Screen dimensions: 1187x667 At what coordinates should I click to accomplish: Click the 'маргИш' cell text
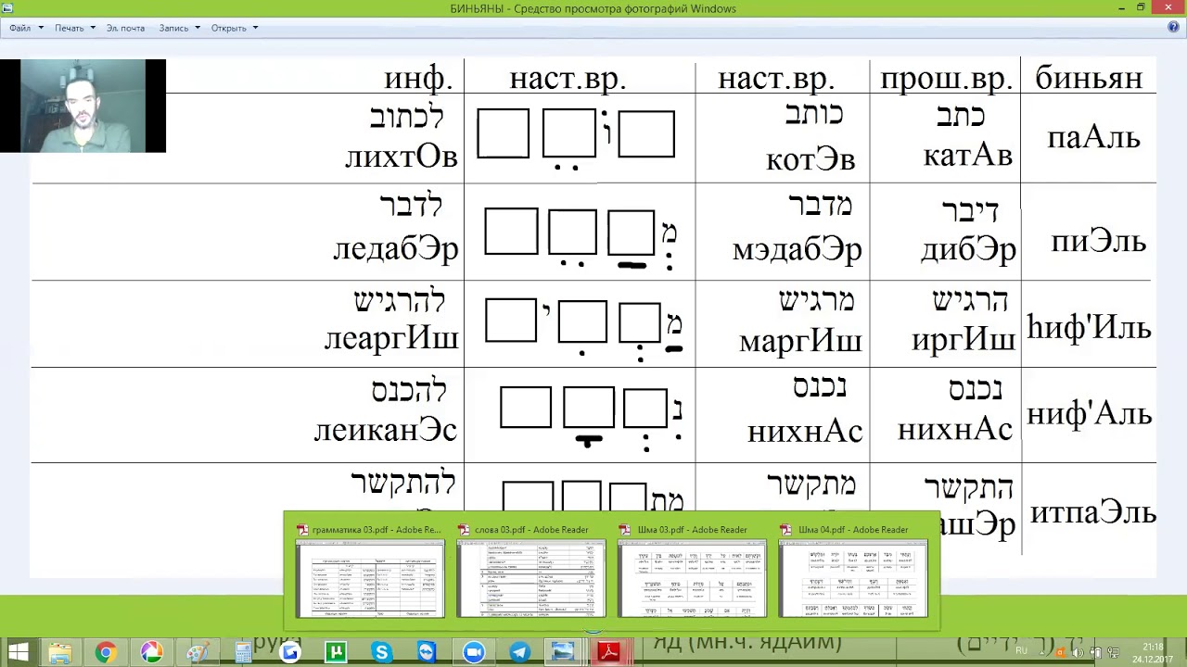(801, 340)
